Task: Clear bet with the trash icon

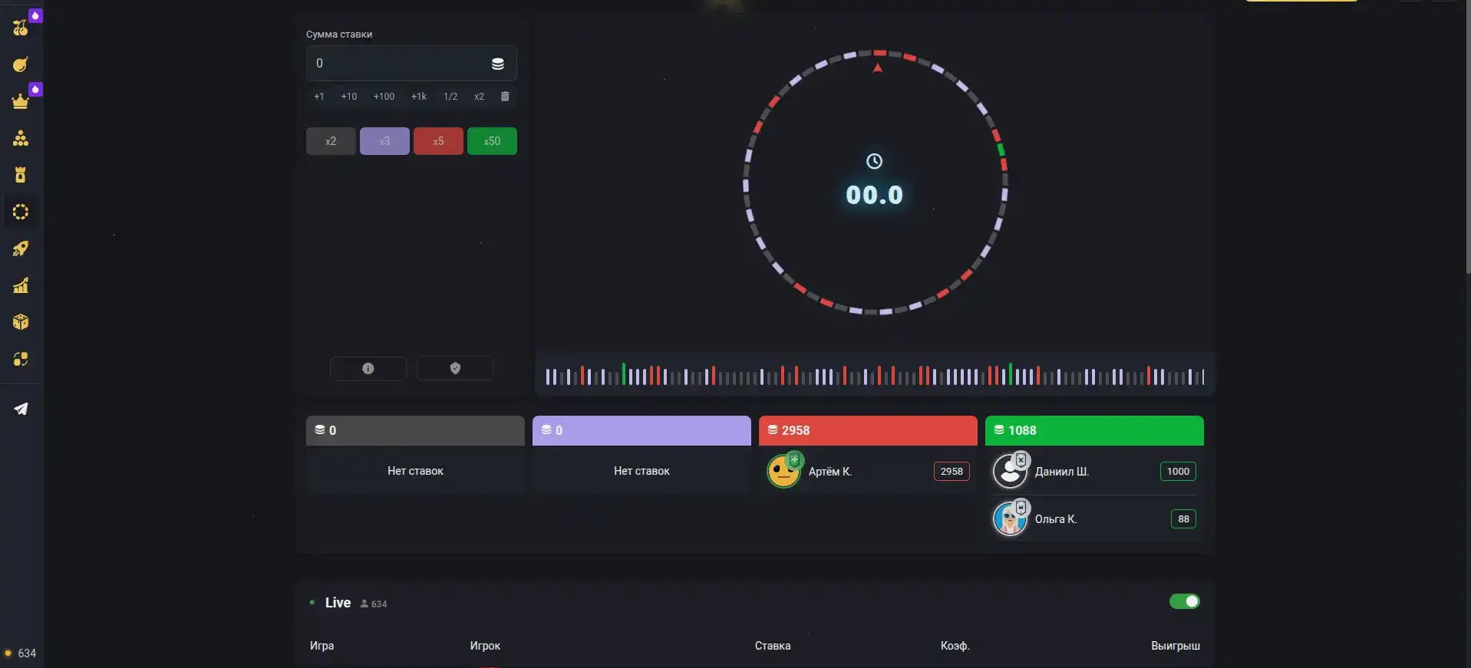Action: point(505,97)
